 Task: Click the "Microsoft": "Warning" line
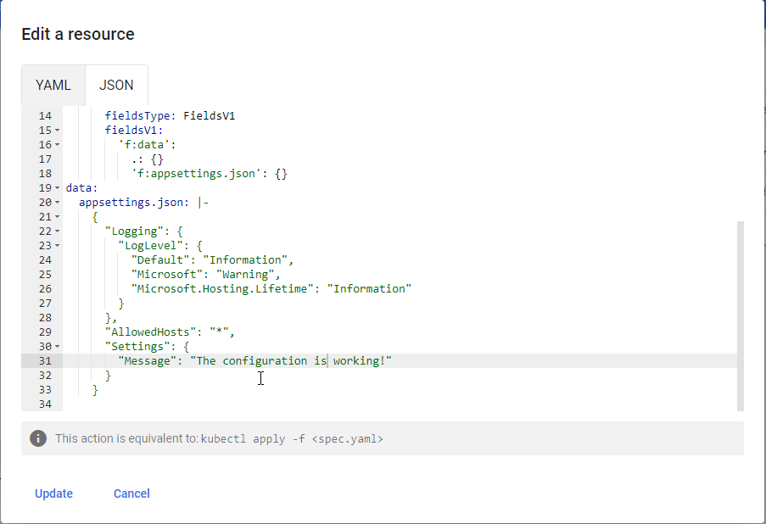tap(205, 275)
